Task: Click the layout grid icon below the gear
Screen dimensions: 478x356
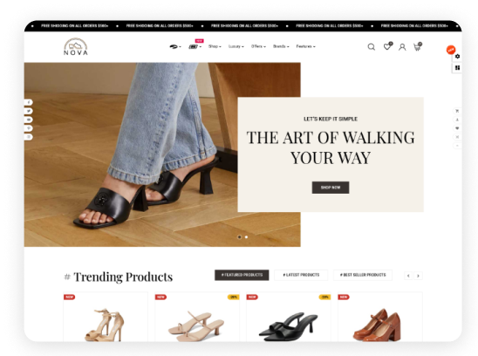Action: [x=457, y=68]
